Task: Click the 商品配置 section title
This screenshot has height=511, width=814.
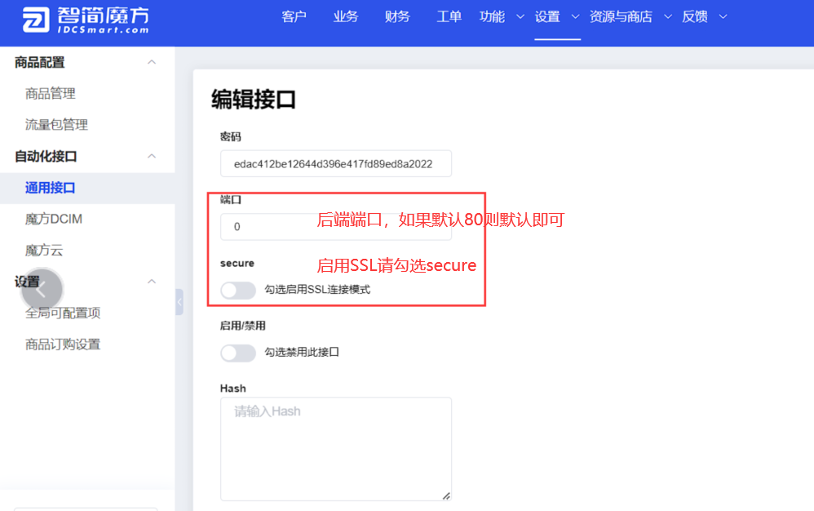Action: [39, 62]
